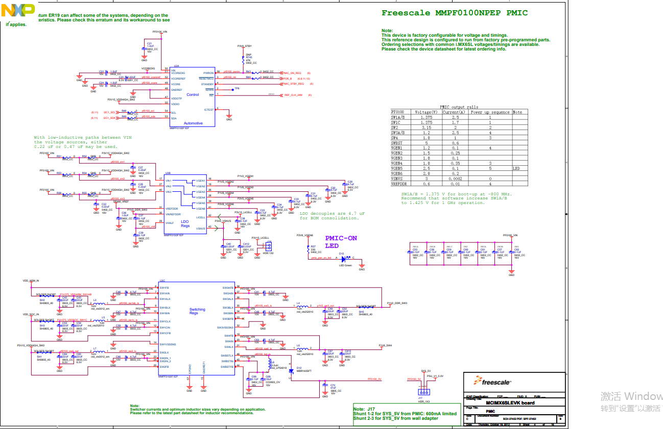663x429 pixels.
Task: Click the 'SWBST' row label in rails table
Action: click(397, 143)
